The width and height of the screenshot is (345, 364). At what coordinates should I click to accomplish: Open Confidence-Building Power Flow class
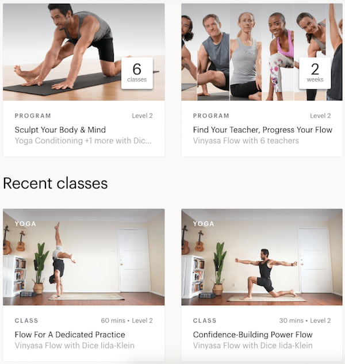(252, 335)
